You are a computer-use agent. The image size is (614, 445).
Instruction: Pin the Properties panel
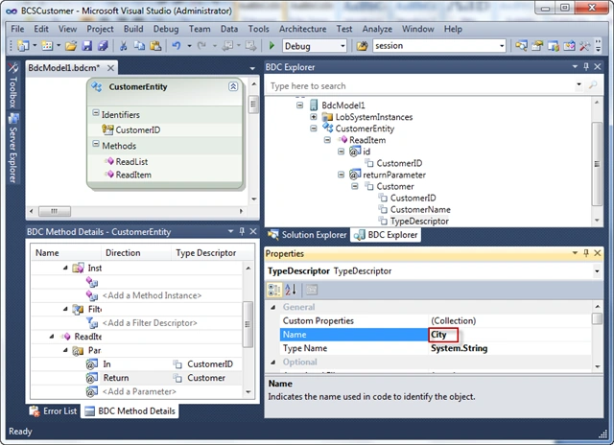tap(586, 253)
